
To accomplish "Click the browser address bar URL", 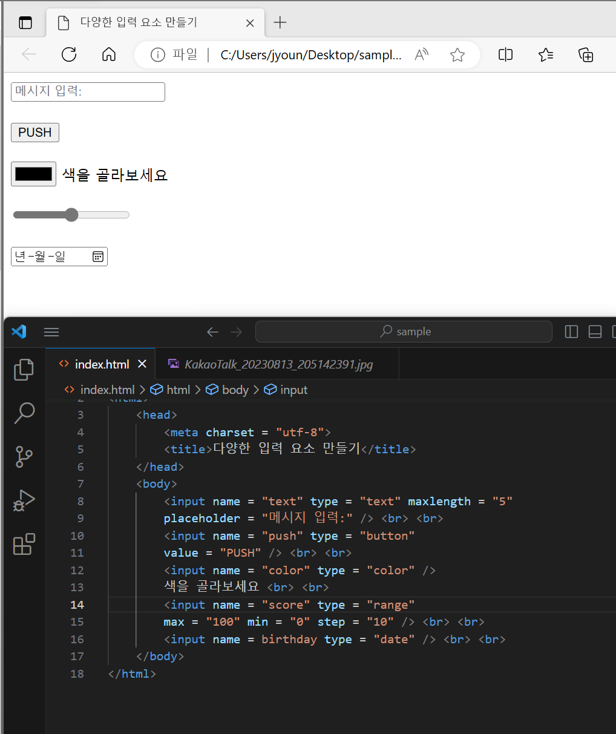I will tap(311, 55).
